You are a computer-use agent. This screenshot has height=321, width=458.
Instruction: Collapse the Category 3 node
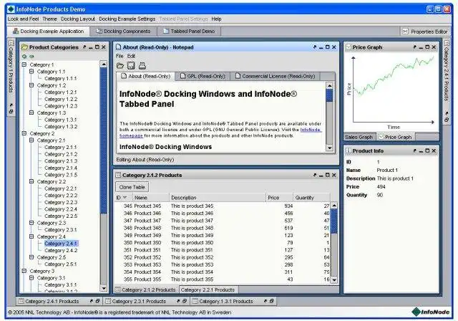point(24,271)
